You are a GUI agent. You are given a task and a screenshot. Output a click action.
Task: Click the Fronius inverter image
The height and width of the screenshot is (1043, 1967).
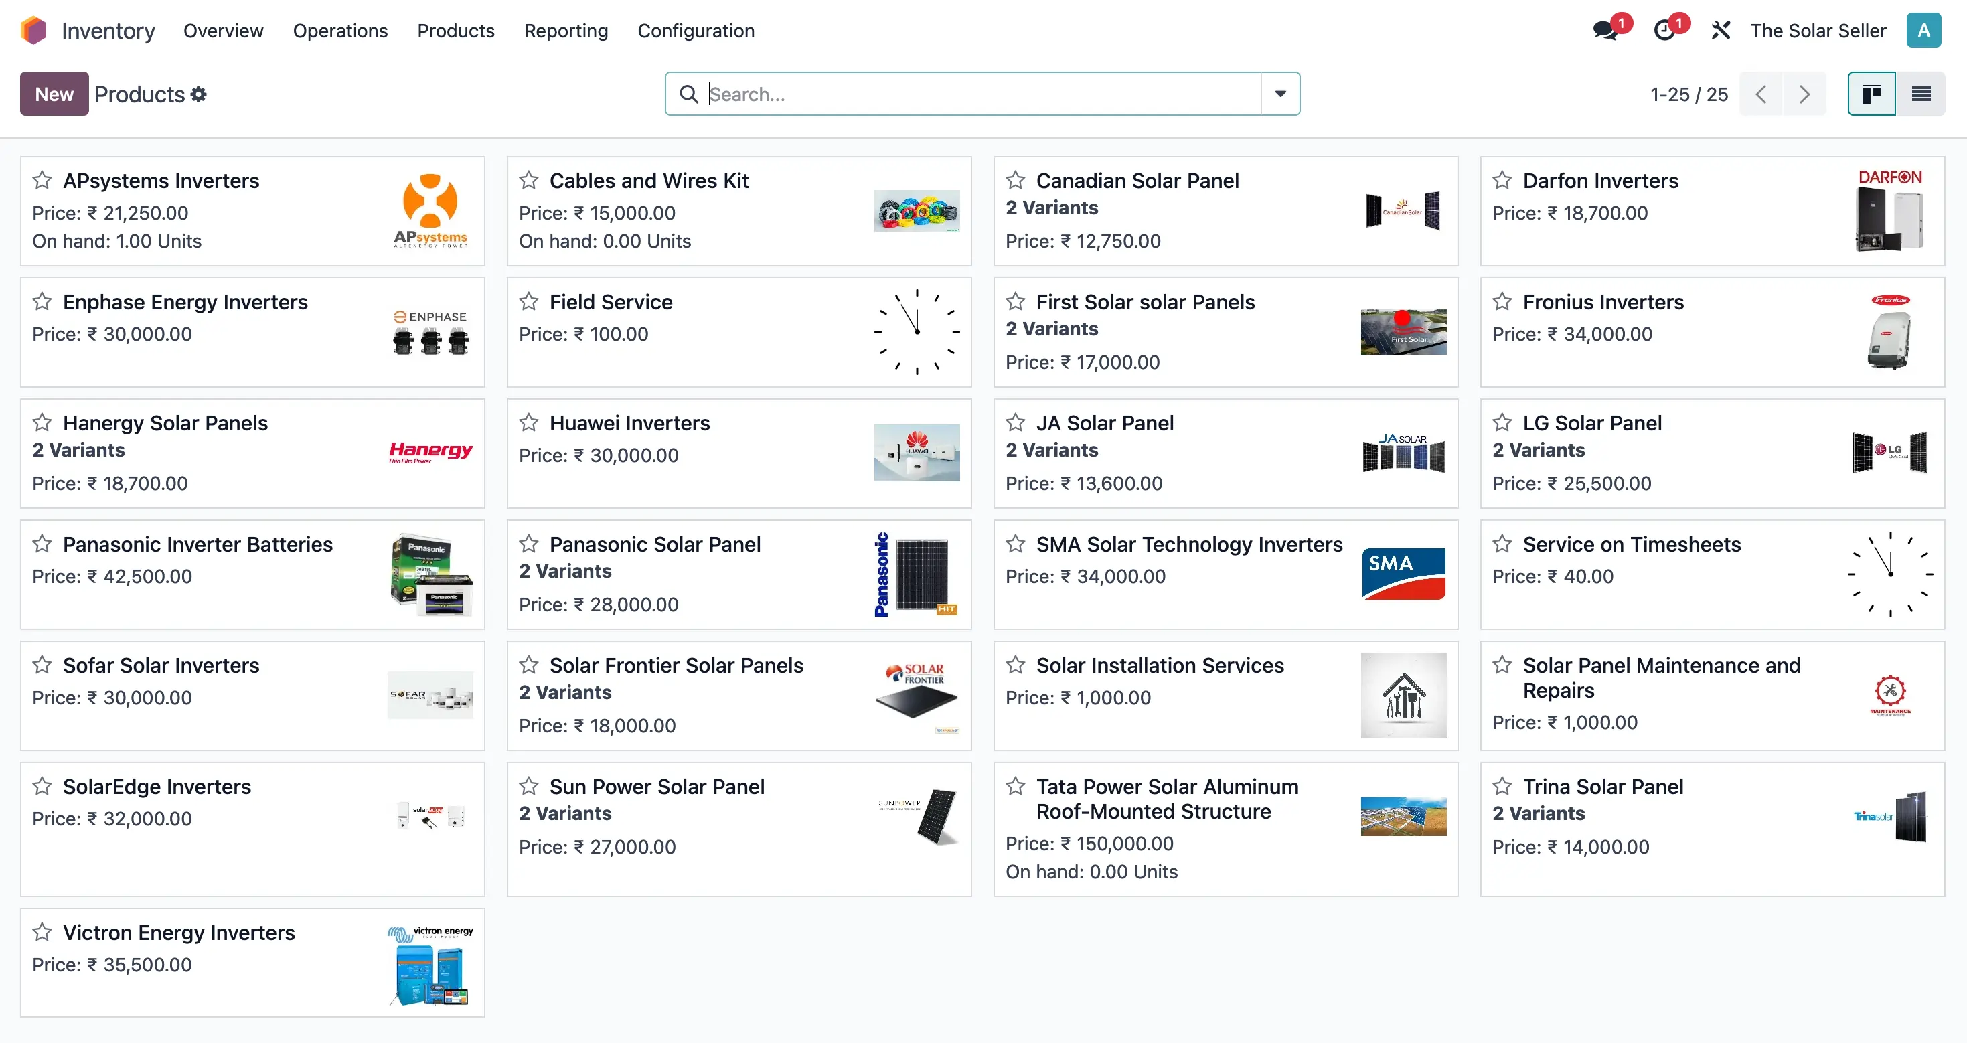click(1890, 332)
